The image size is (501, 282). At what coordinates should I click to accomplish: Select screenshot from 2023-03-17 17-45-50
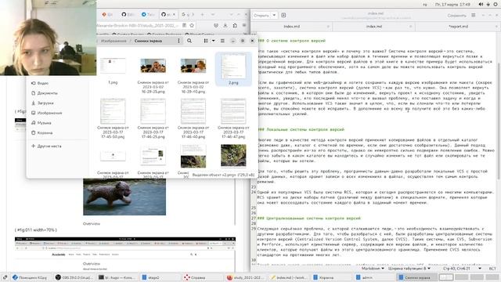tap(113, 111)
